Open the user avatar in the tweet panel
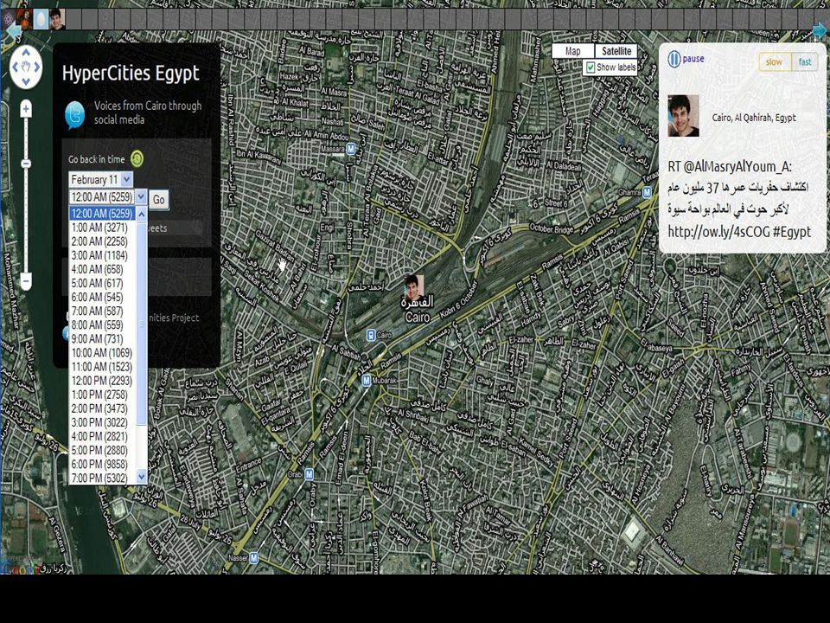The image size is (830, 623). point(683,115)
